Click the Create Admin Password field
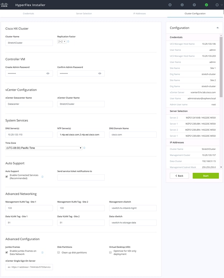Viewport: 224px width, 278px height. pos(29,74)
